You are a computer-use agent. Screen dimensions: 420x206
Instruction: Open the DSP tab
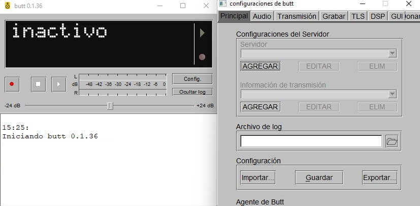(378, 16)
